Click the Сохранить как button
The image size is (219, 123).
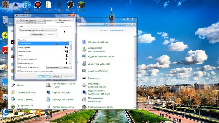pos(37,35)
